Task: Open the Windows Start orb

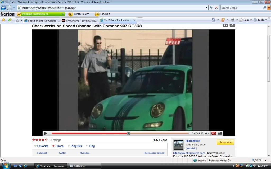Action: tap(6, 166)
